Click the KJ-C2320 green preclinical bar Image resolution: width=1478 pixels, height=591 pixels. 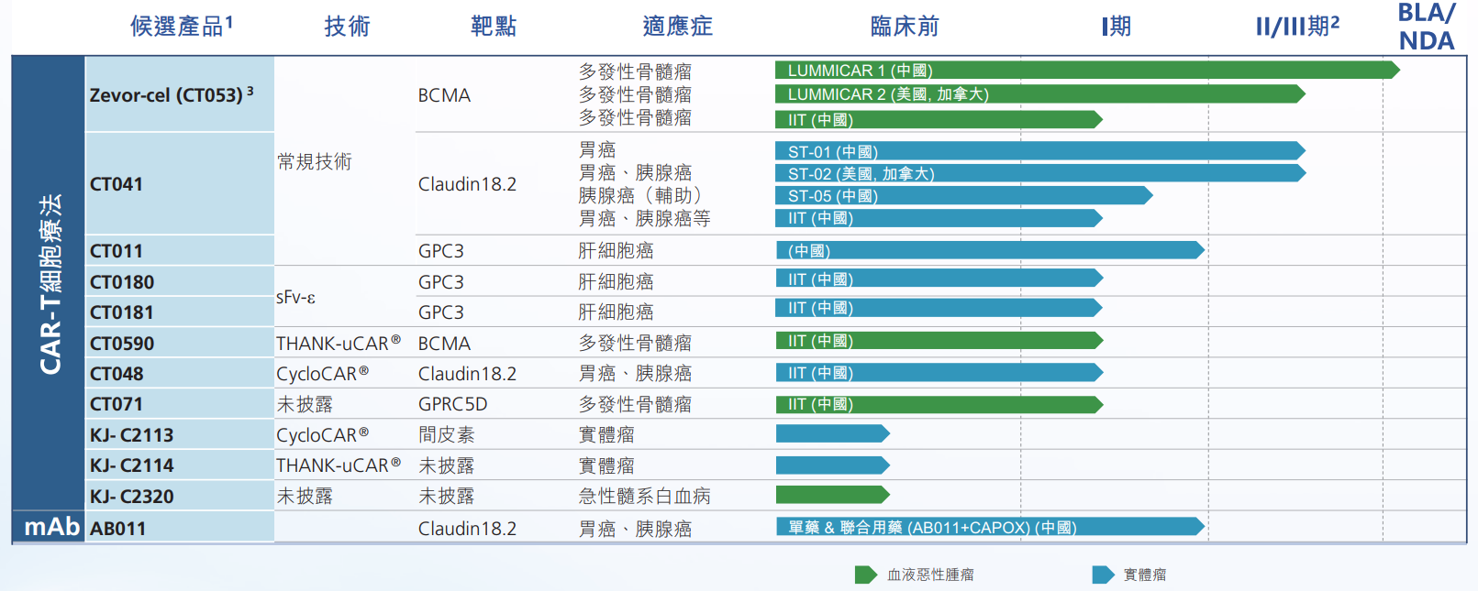click(831, 495)
